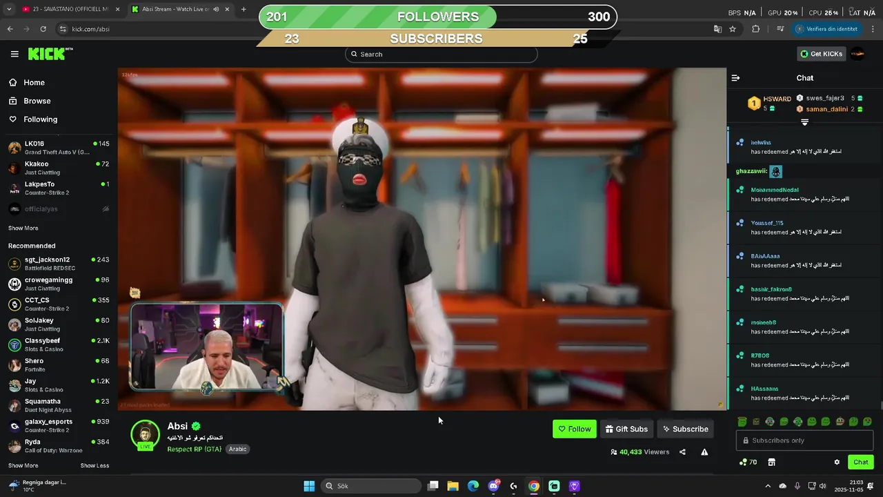Open Kkakoo Just Chatting channel
883x497 pixels.
pos(59,168)
